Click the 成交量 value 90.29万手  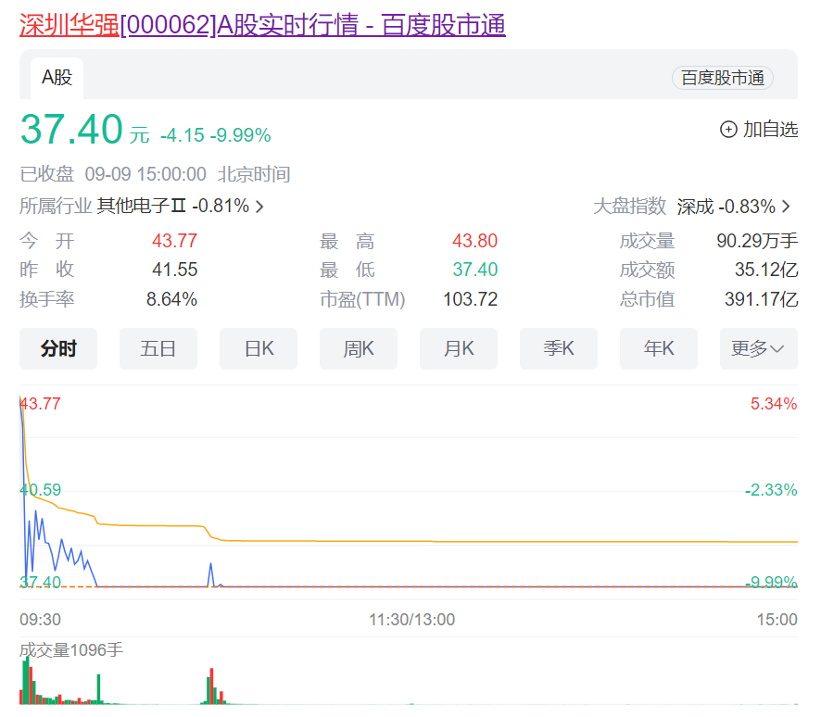(757, 241)
